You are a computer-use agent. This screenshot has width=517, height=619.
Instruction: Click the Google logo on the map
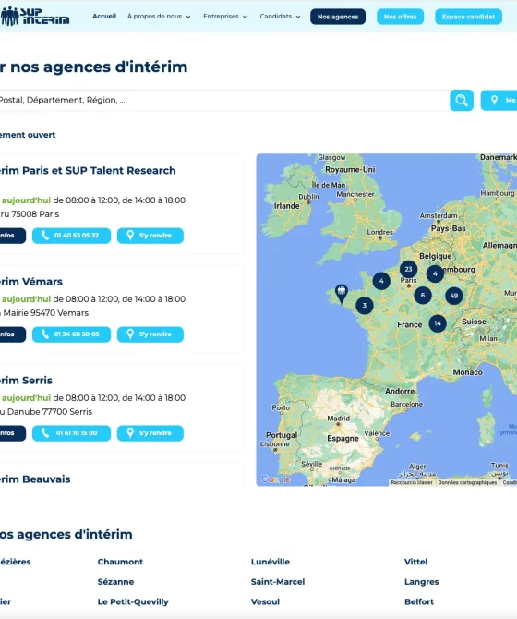276,479
